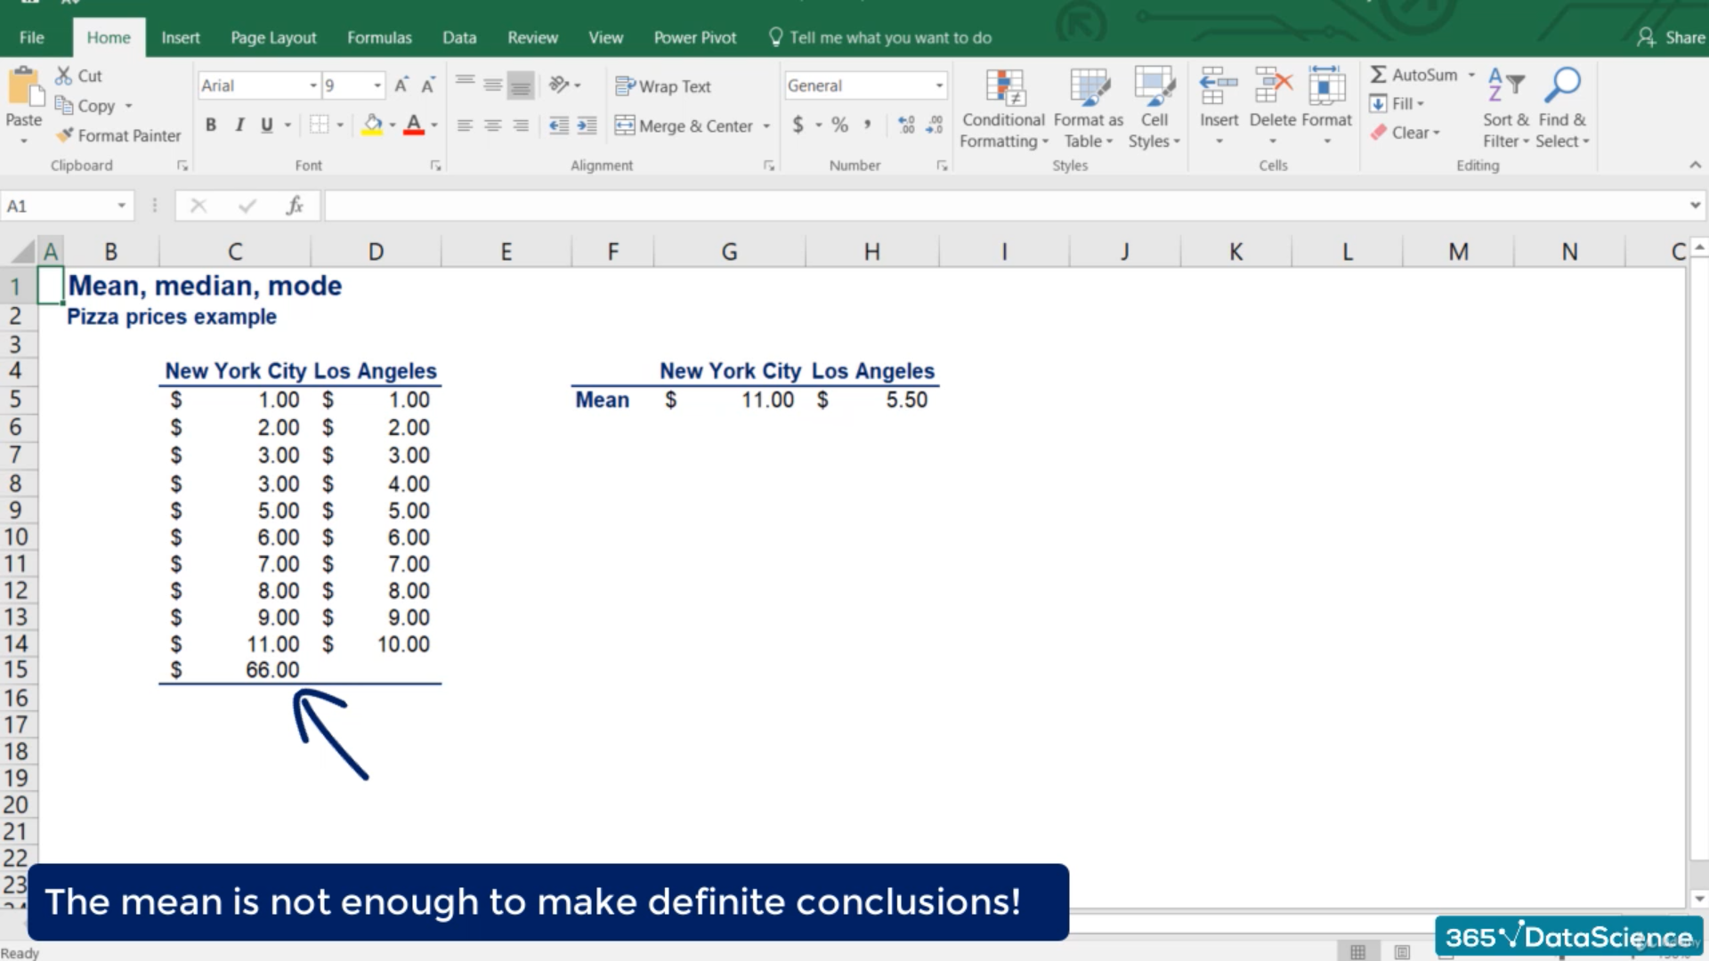Open the Page Layout tab
Image resolution: width=1709 pixels, height=961 pixels.
273,37
